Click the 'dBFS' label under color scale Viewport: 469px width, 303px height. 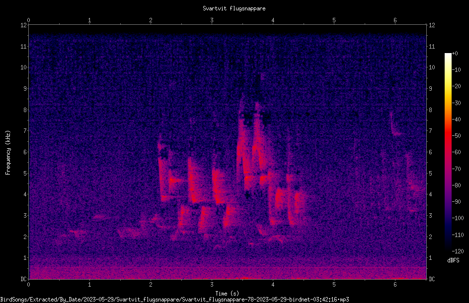point(453,260)
